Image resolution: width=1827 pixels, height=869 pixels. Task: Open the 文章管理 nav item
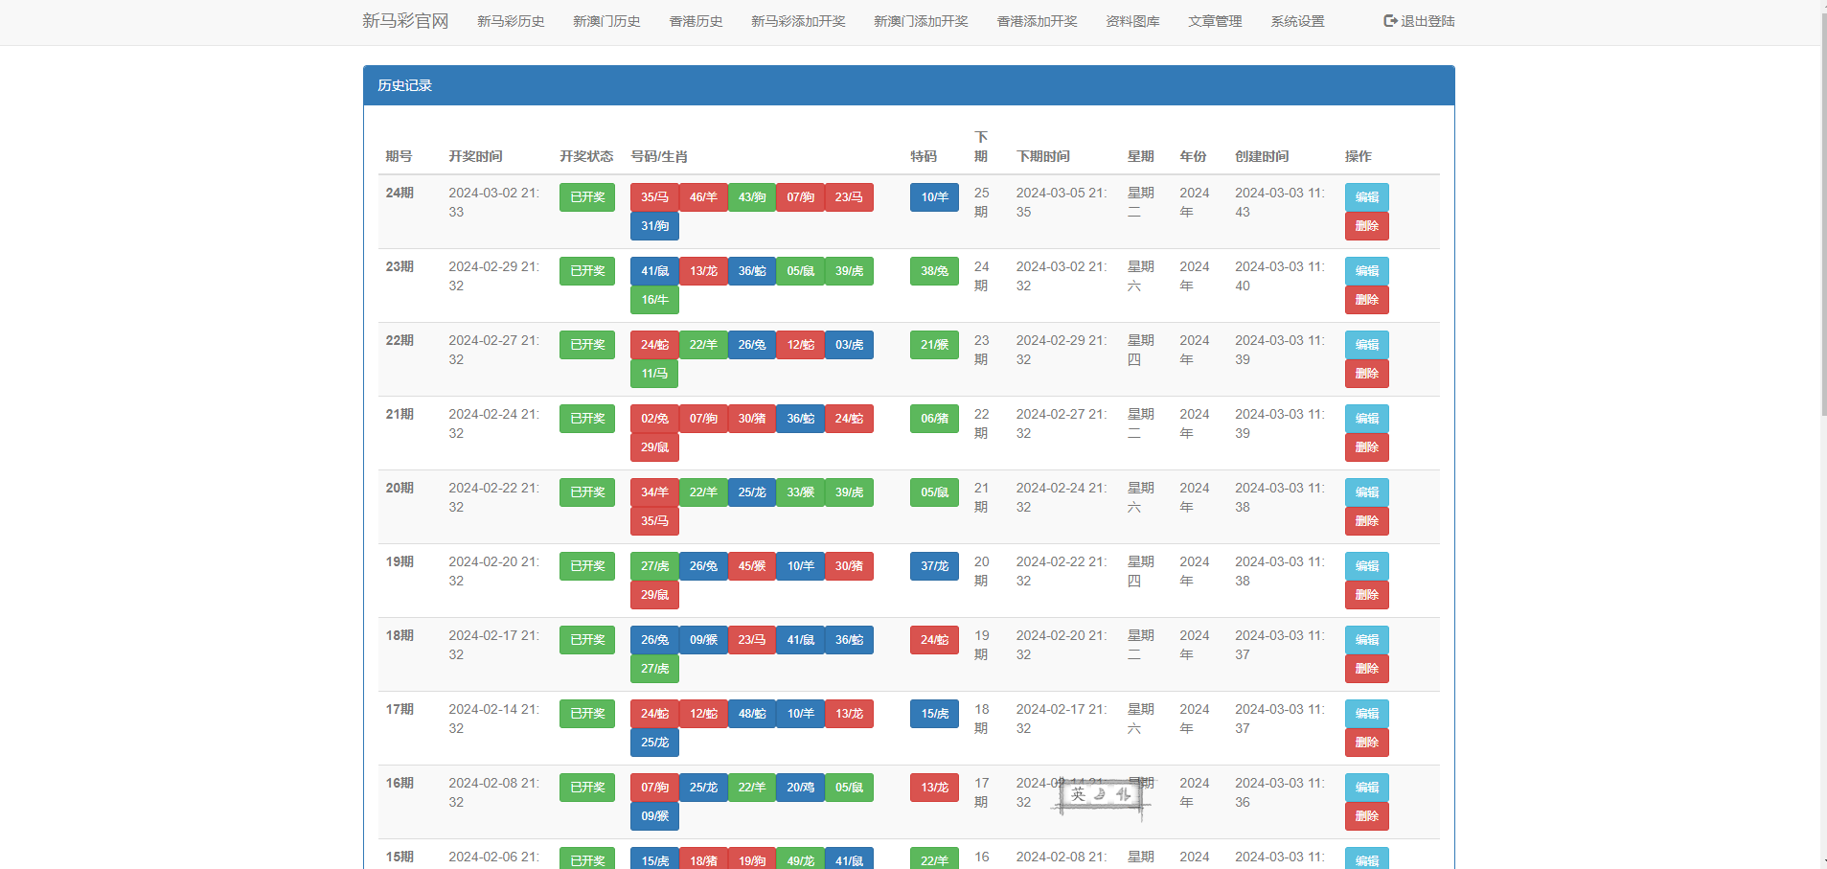(1215, 21)
